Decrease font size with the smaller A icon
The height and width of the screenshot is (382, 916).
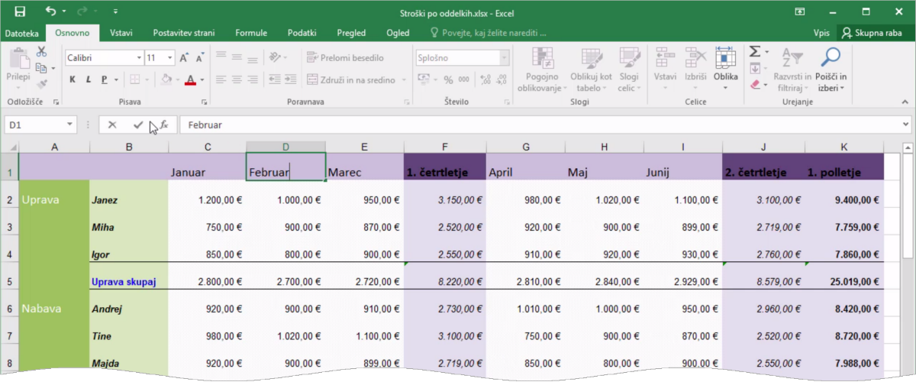coord(200,58)
